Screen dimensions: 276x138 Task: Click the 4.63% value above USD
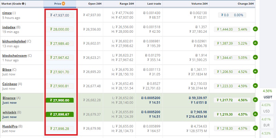point(266,105)
